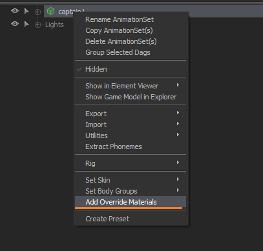Choose Add Override Materials

coord(131,202)
